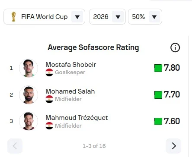Open the FIFA World Cup tournament dropdown
Screen dimensions: 192x157
[44, 17]
